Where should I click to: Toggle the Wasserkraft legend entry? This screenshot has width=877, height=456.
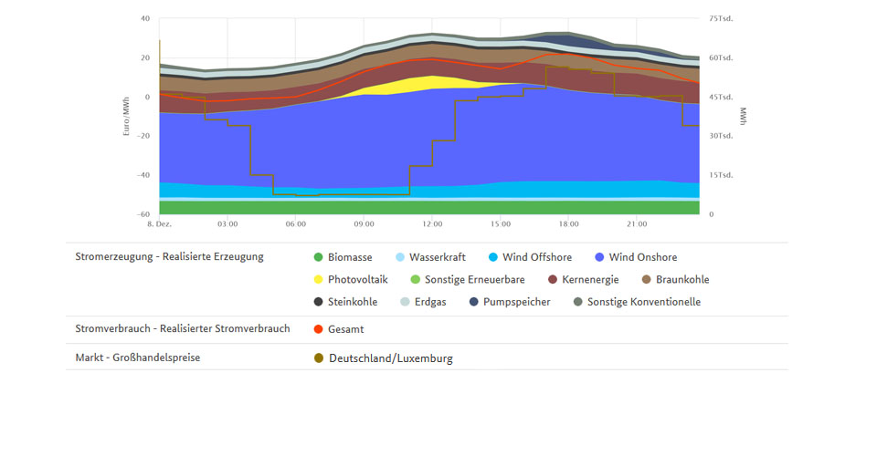click(430, 257)
